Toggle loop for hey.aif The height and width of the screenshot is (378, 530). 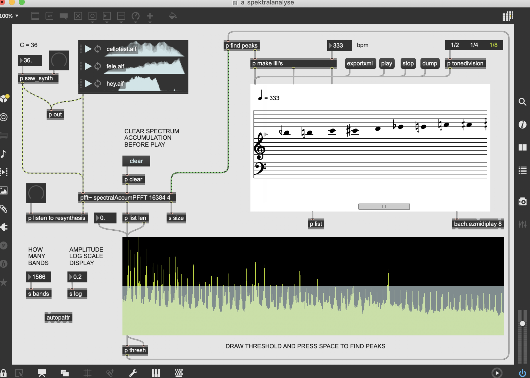(98, 84)
